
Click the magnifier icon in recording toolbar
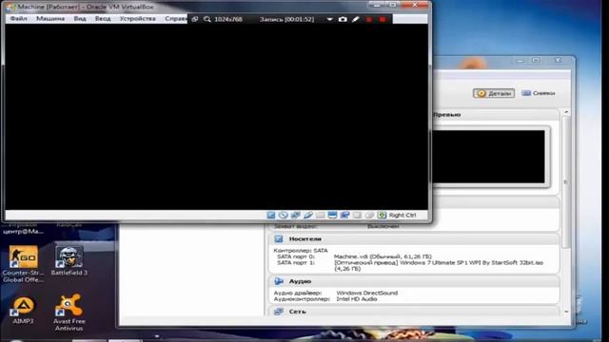(207, 19)
